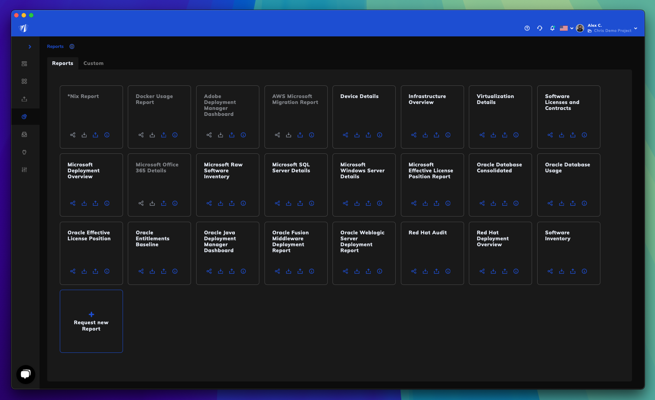Open the sliders settings icon in sidebar
Viewport: 655px width, 400px height.
click(x=25, y=170)
